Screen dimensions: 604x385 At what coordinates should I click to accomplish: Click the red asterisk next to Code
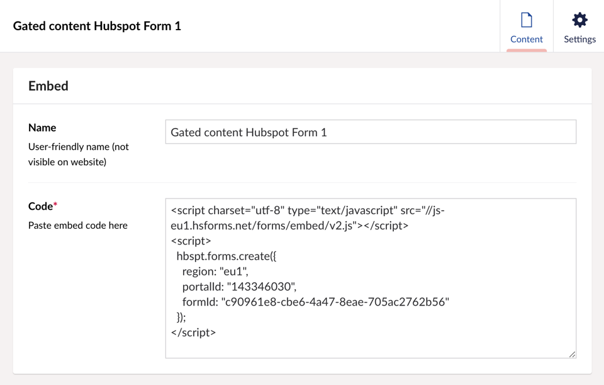[x=57, y=205]
